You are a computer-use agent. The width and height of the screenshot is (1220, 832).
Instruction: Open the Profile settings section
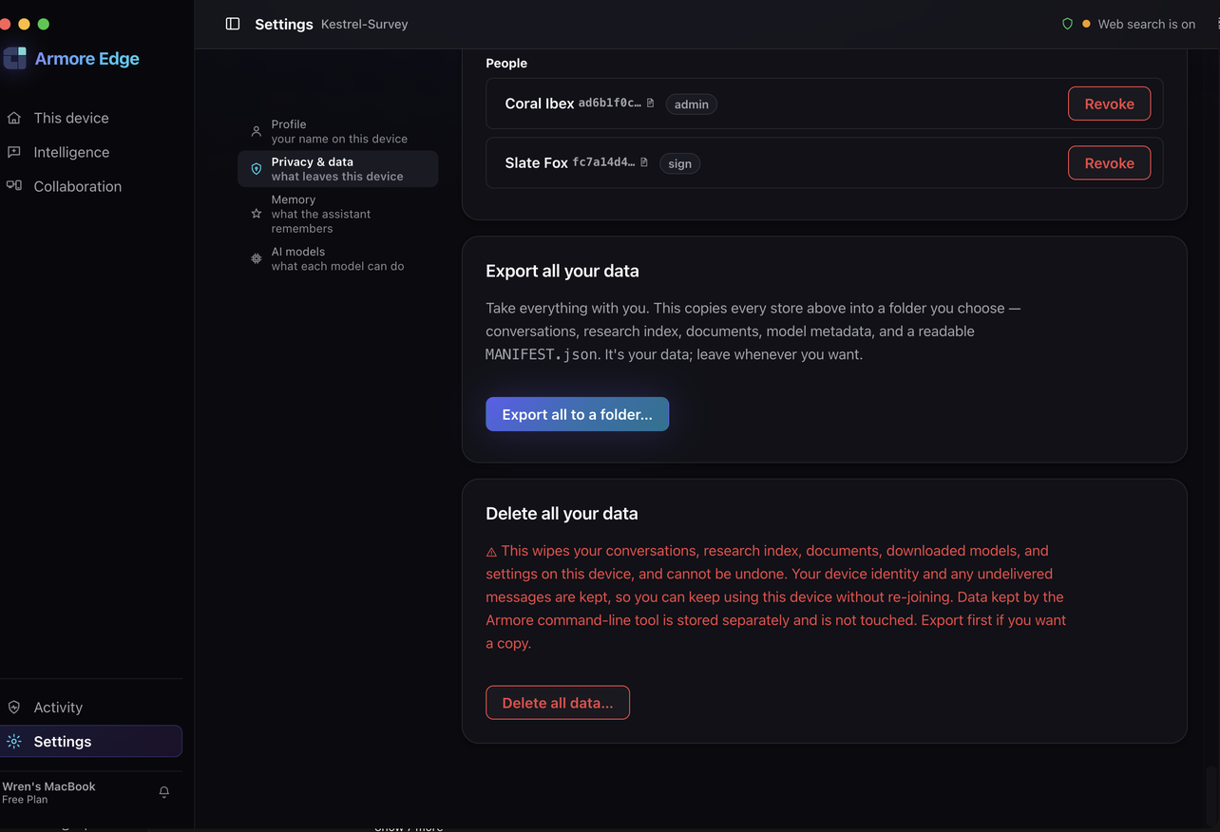[337, 131]
